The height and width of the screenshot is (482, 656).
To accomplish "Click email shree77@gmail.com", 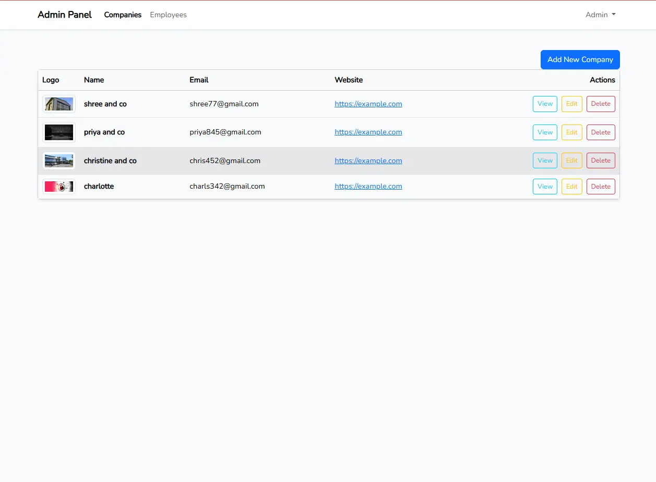I will click(x=224, y=104).
